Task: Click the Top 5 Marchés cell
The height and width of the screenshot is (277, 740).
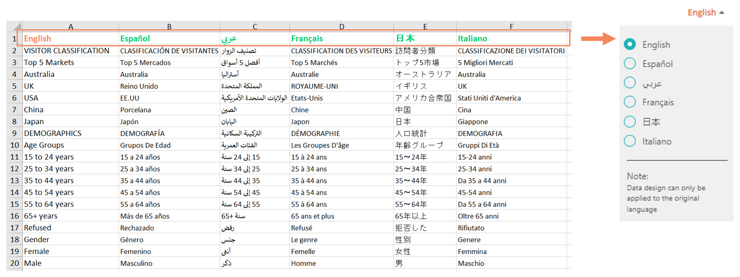Action: (342, 62)
